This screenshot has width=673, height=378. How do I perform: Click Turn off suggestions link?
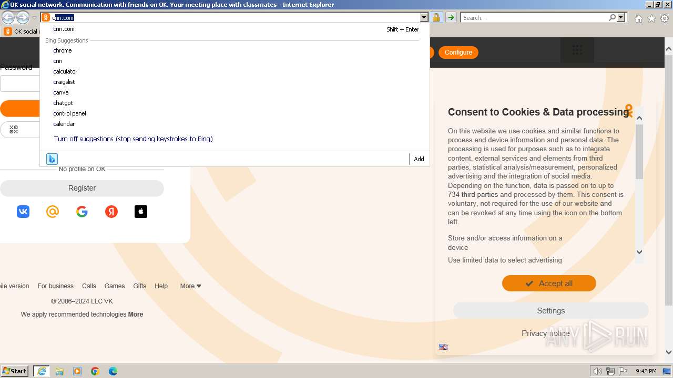point(133,139)
